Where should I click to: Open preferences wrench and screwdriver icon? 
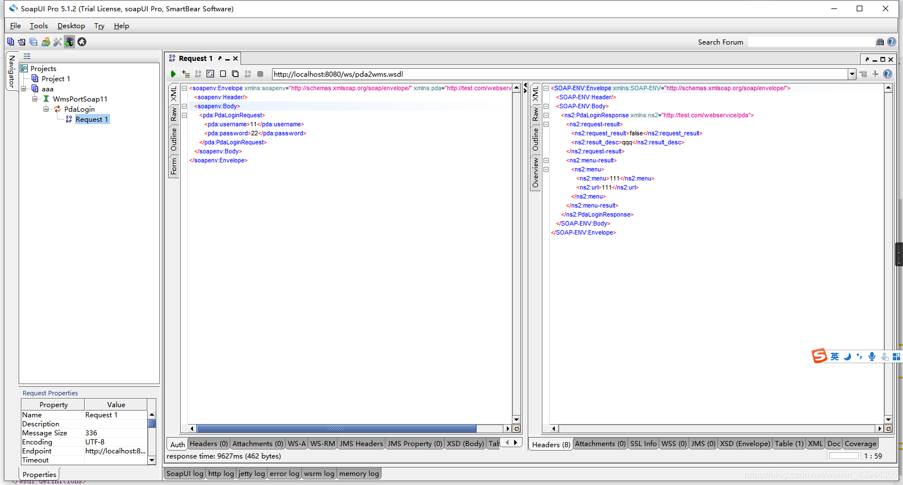pyautogui.click(x=58, y=42)
